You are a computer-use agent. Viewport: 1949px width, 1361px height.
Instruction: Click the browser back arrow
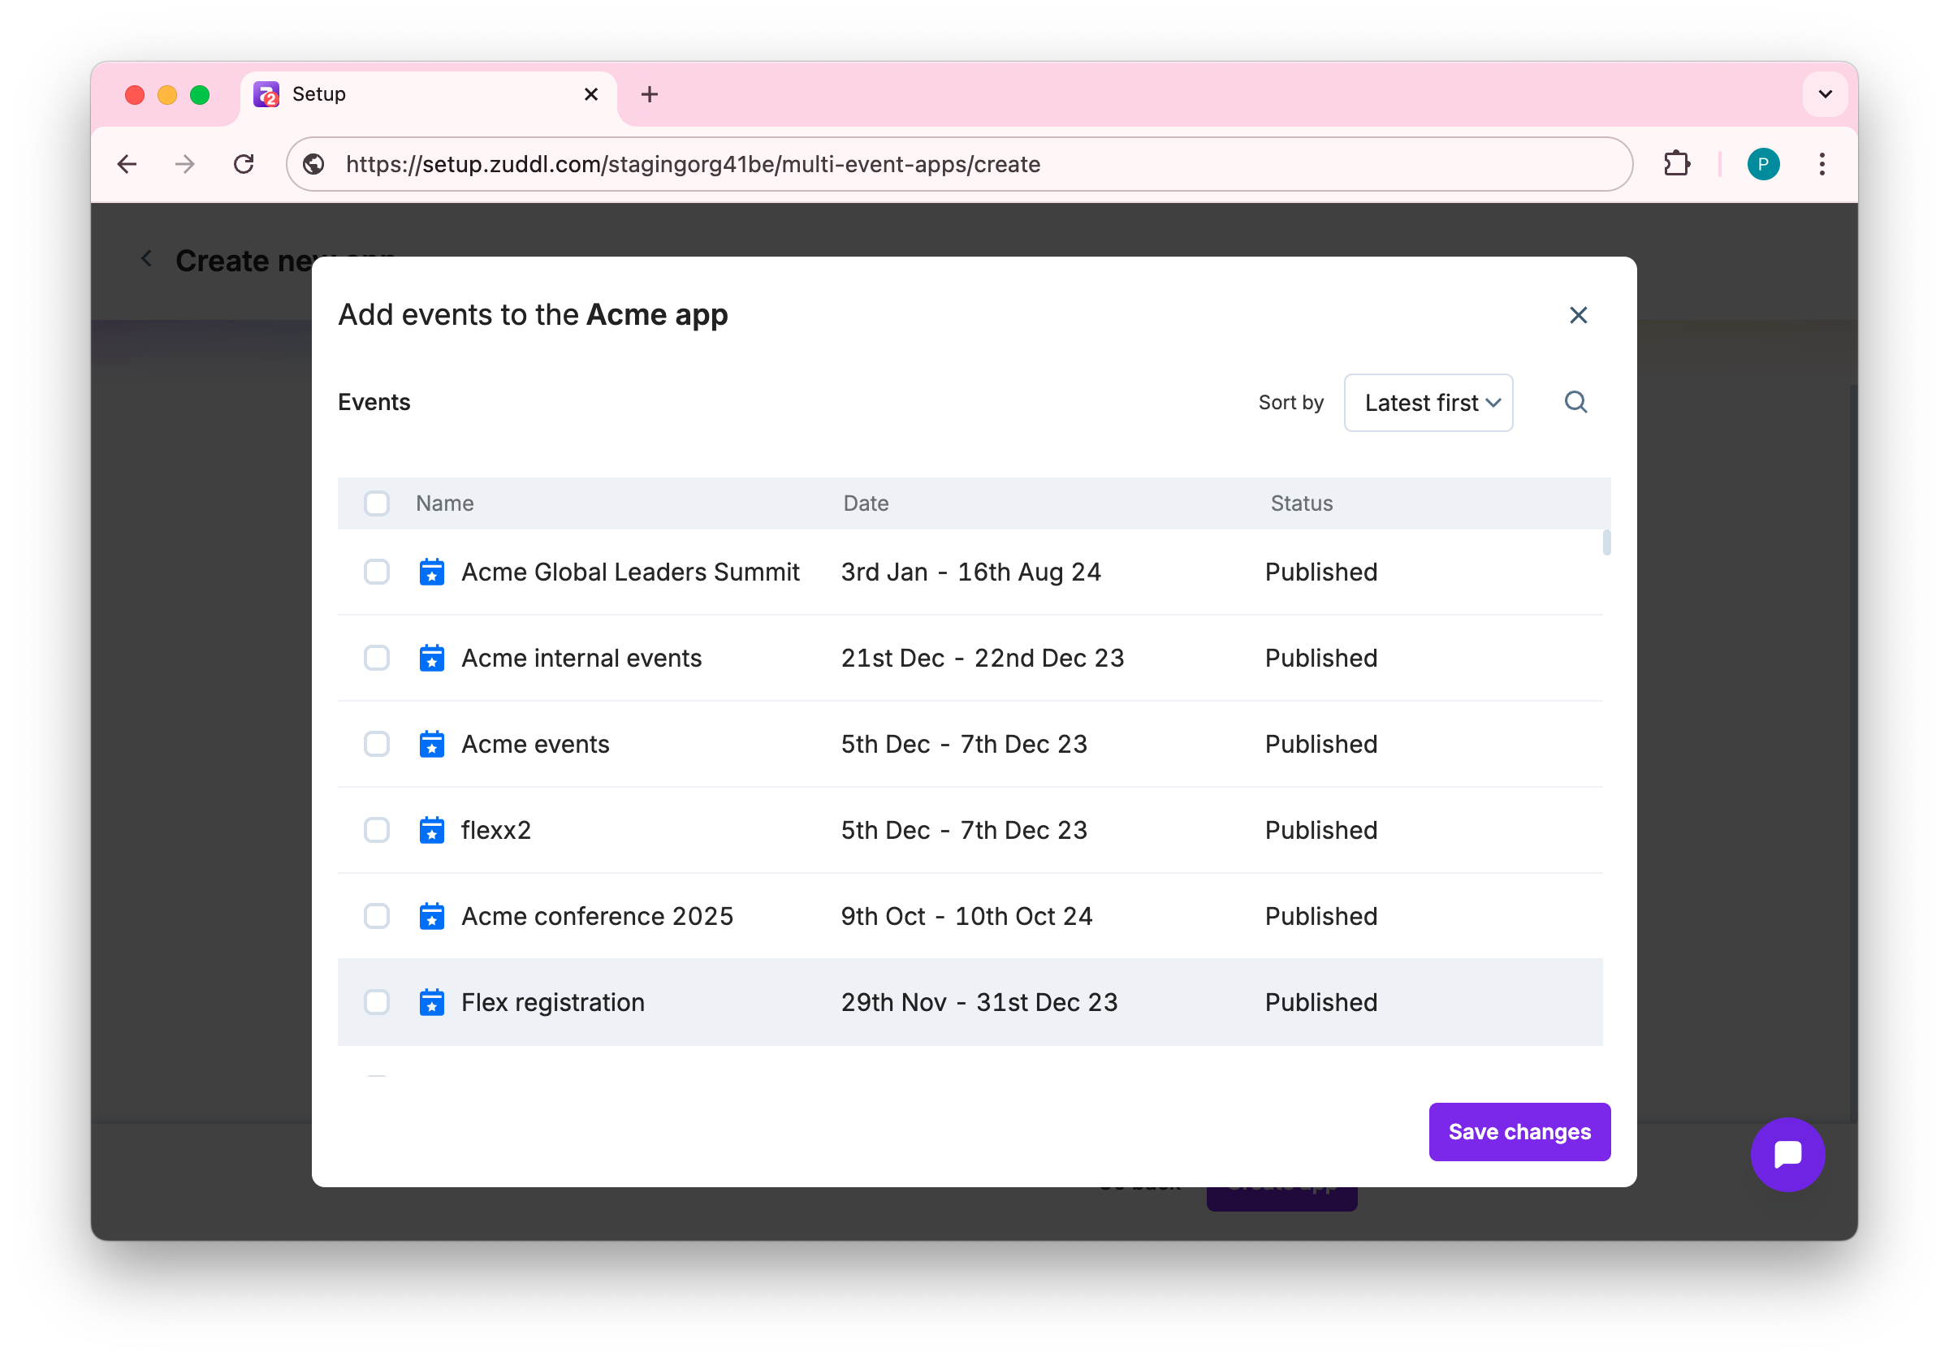point(127,164)
